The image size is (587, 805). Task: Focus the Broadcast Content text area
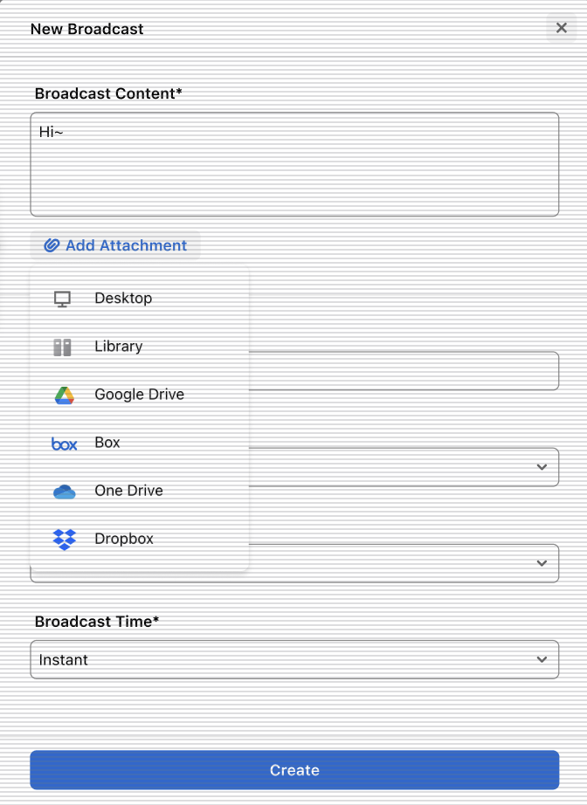[294, 164]
